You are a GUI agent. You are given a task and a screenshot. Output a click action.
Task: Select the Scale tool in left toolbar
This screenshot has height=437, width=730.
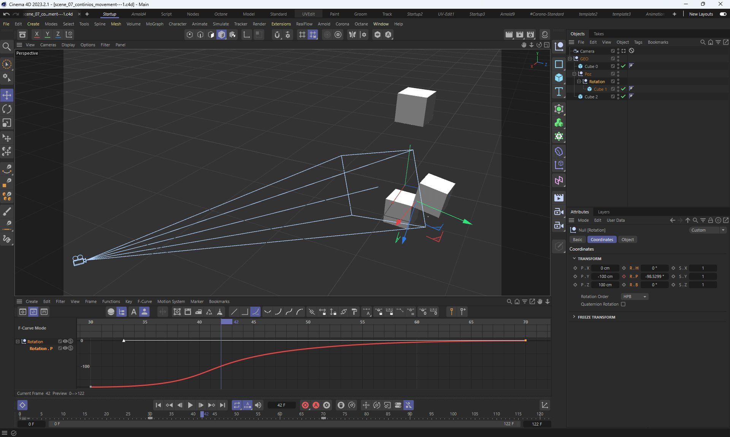pos(7,123)
